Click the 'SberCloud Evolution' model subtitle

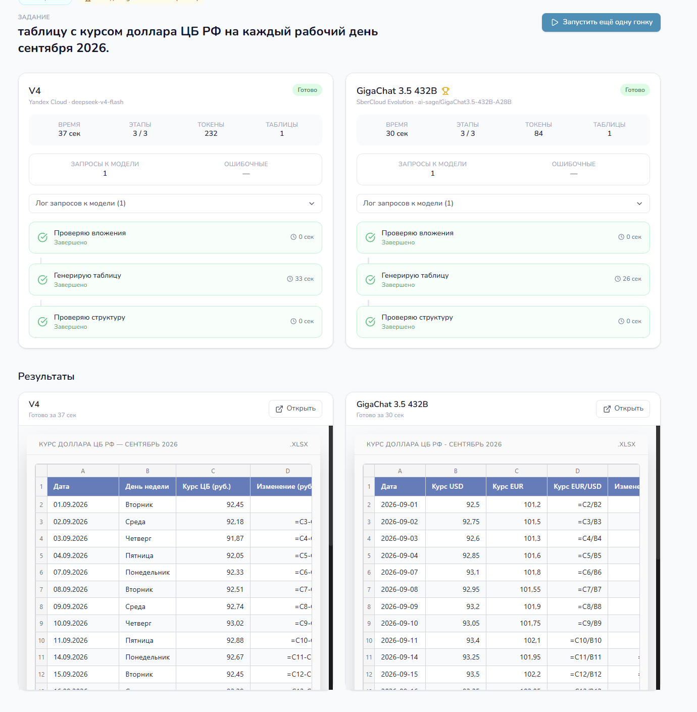434,102
